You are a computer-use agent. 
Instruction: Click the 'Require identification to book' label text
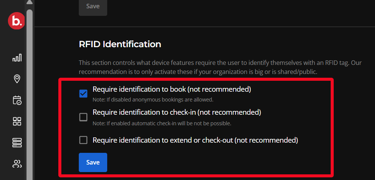pyautogui.click(x=172, y=89)
